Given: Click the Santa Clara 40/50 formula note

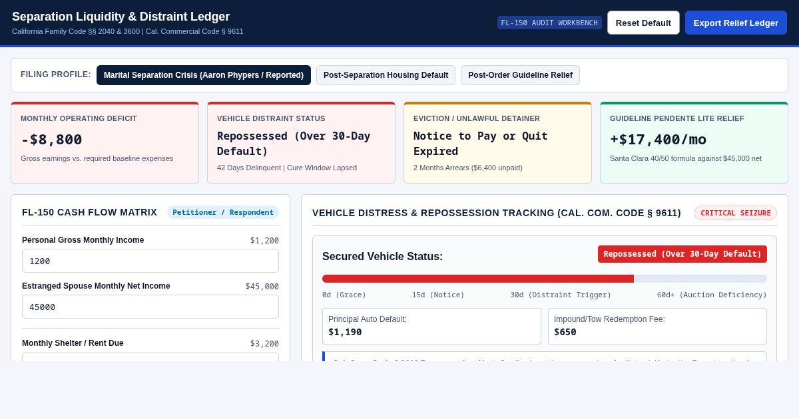Looking at the screenshot, I should pyautogui.click(x=686, y=158).
